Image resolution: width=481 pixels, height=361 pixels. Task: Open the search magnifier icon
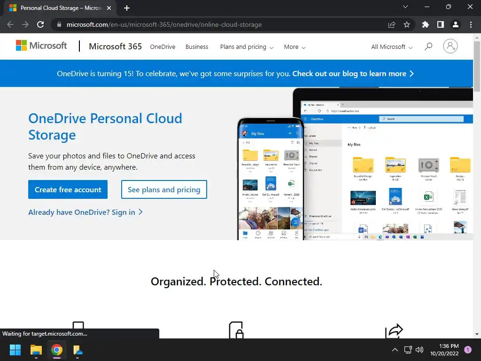[x=428, y=47]
